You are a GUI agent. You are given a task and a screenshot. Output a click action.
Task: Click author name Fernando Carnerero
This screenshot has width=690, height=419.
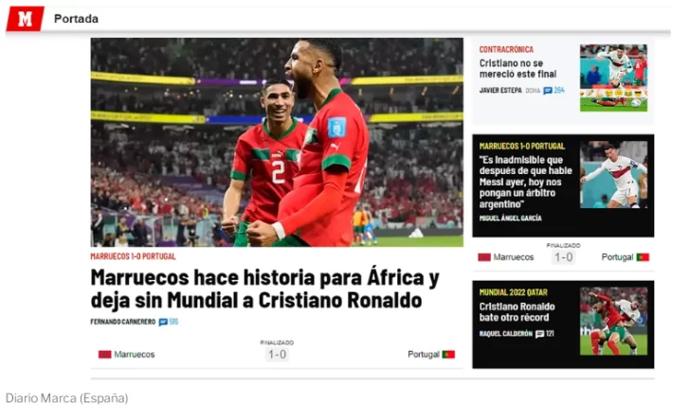tap(123, 322)
